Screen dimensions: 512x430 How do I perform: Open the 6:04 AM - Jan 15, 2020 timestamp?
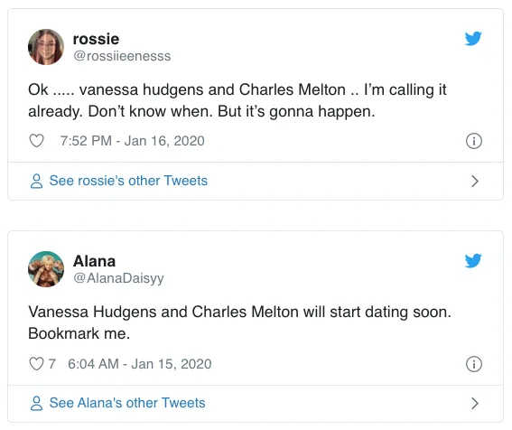[140, 364]
